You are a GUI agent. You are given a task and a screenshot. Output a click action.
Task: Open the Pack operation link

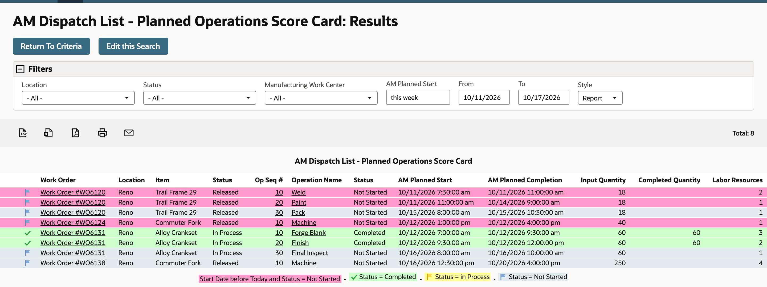(298, 212)
